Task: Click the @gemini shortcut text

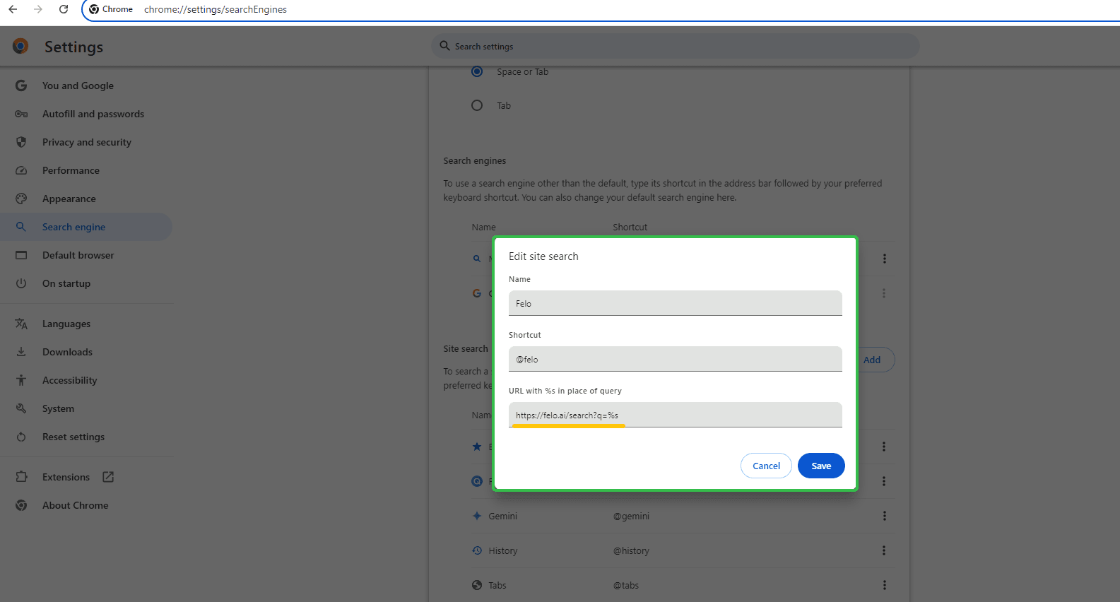Action: 631,516
